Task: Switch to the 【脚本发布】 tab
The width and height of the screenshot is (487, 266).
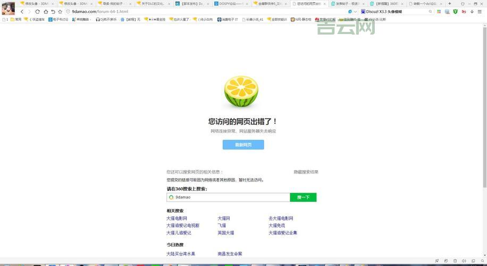Action: point(192,4)
